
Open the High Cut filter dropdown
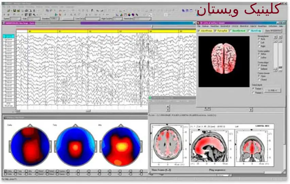[x=118, y=19]
